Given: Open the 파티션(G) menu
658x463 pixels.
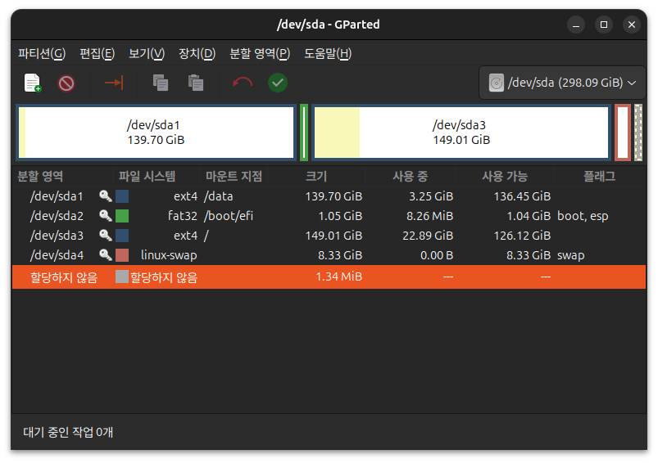Looking at the screenshot, I should 42,54.
